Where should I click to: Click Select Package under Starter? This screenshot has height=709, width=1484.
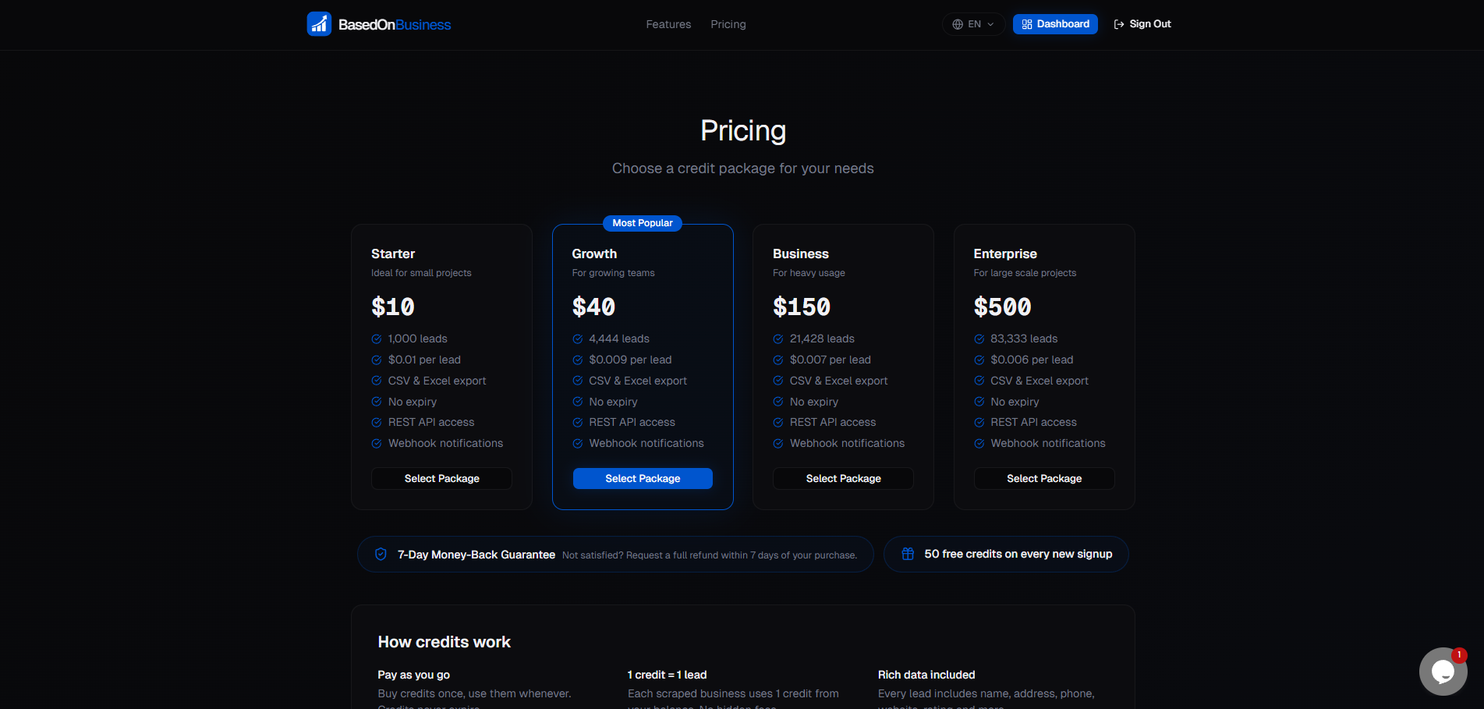[441, 478]
